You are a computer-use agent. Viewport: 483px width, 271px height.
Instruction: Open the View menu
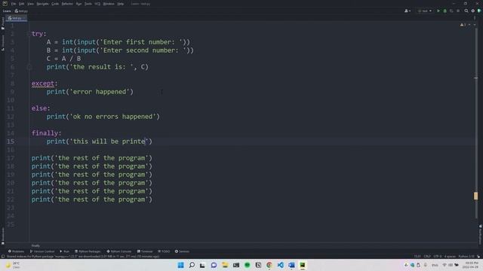pos(30,4)
